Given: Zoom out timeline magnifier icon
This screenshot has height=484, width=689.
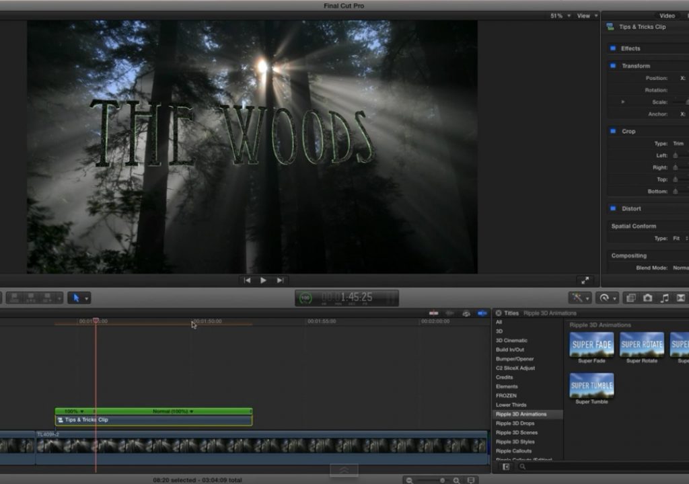Looking at the screenshot, I should pyautogui.click(x=409, y=481).
